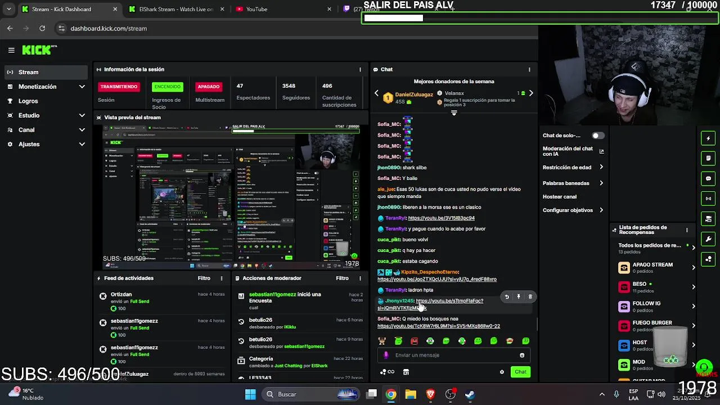Open the chat shop icon

[406, 372]
